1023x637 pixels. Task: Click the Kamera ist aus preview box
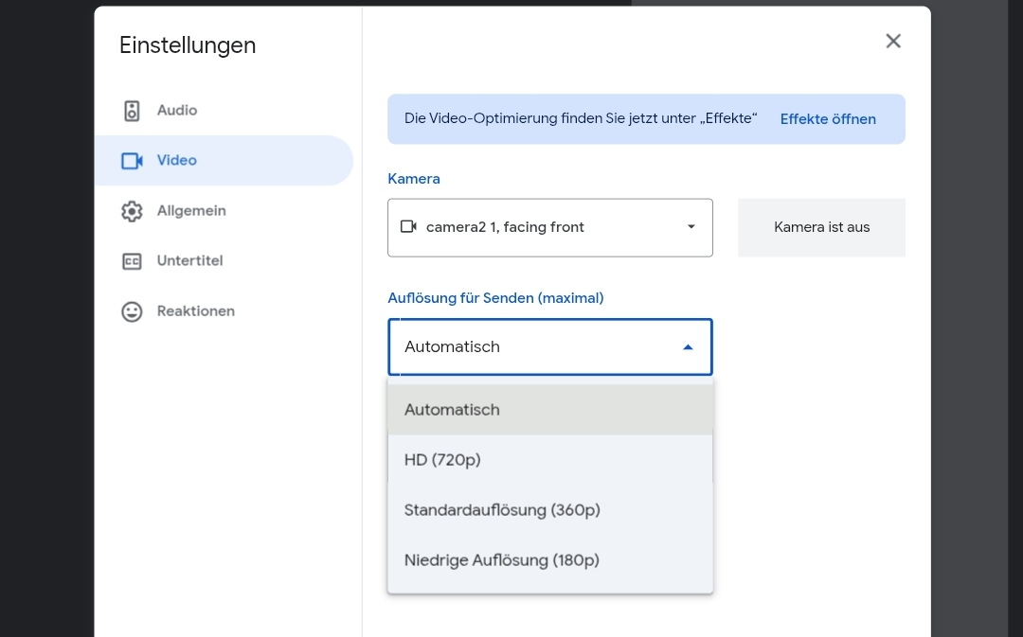pyautogui.click(x=821, y=227)
